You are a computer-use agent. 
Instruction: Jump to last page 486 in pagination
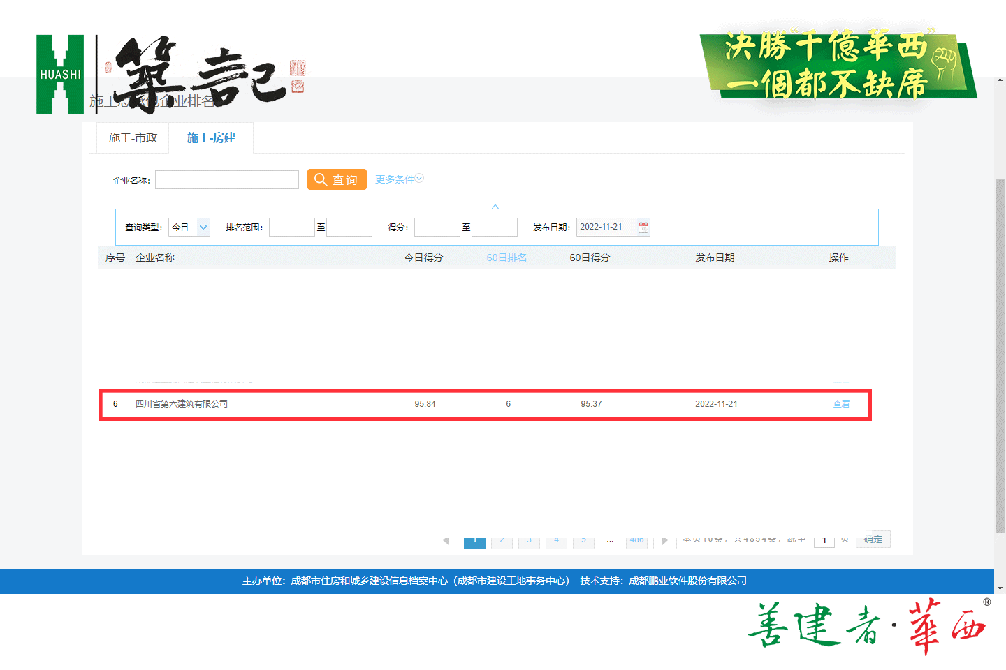[x=636, y=541]
